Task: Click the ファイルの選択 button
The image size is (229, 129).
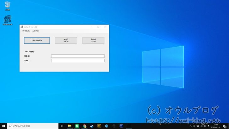Action: 37,41
